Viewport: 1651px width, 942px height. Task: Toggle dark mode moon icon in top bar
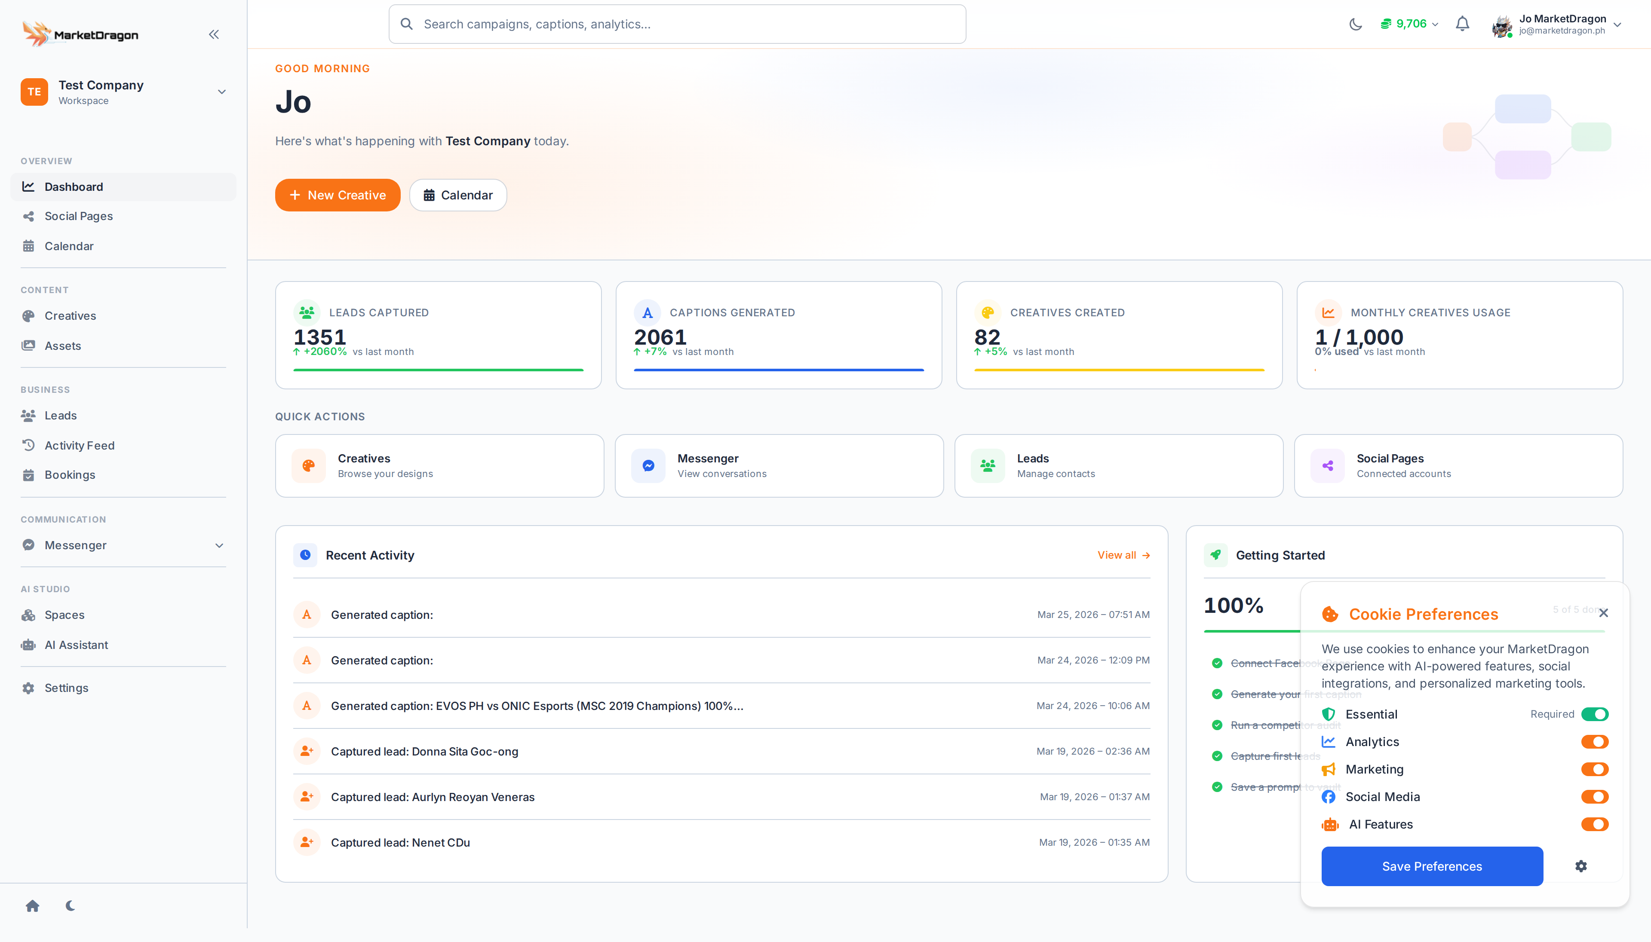click(1355, 24)
